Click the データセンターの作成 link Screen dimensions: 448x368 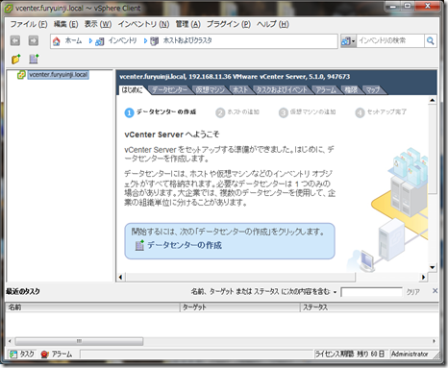(185, 245)
